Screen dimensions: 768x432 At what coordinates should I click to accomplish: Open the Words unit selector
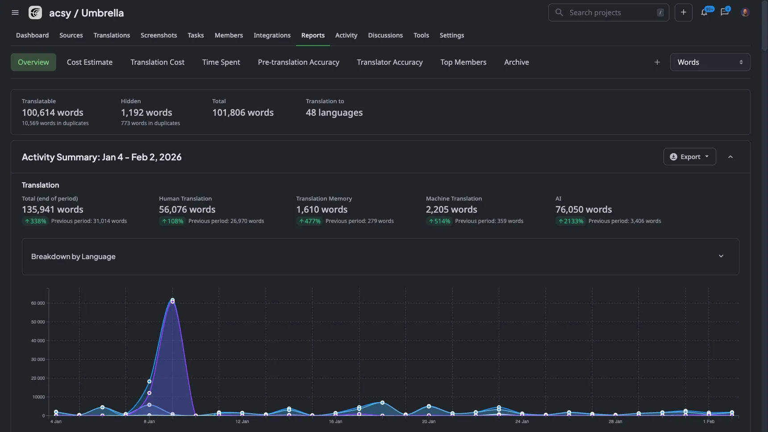pyautogui.click(x=710, y=62)
